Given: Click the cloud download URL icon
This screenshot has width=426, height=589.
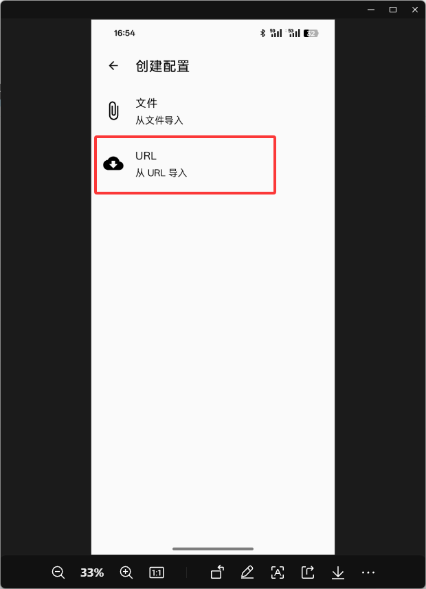Looking at the screenshot, I should (x=113, y=164).
